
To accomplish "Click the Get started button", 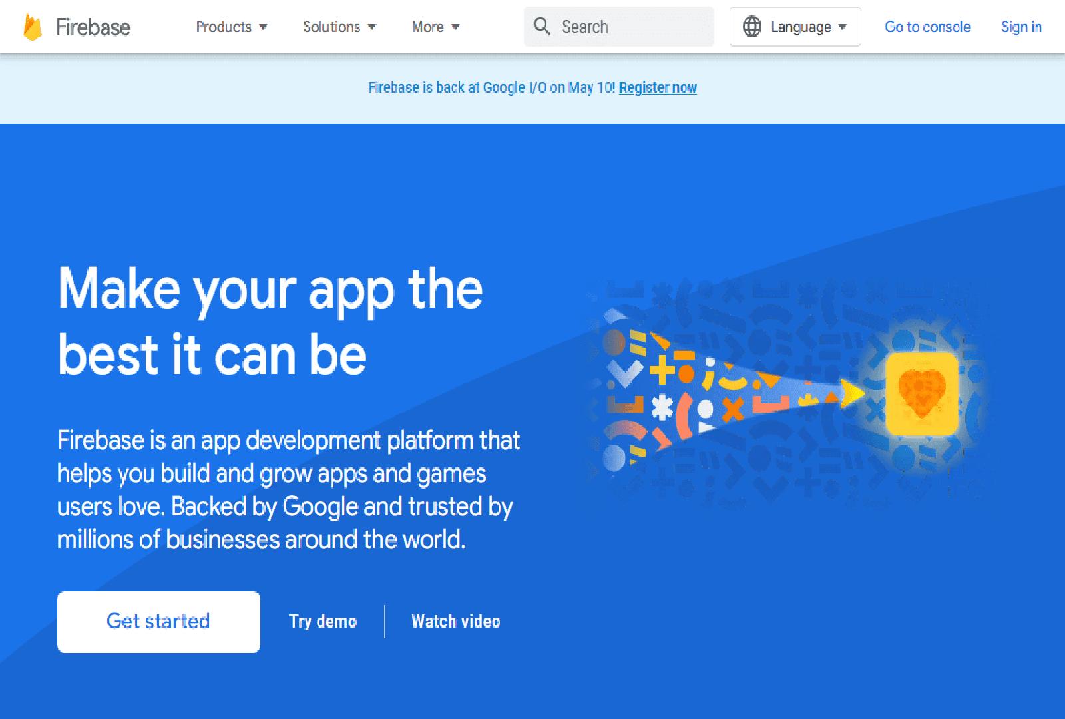I will click(158, 621).
